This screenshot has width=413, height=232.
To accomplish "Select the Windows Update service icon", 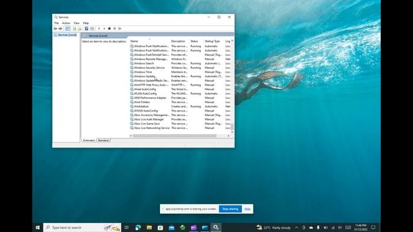I will tap(132, 76).
